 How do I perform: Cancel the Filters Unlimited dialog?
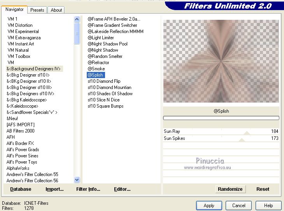239,206
